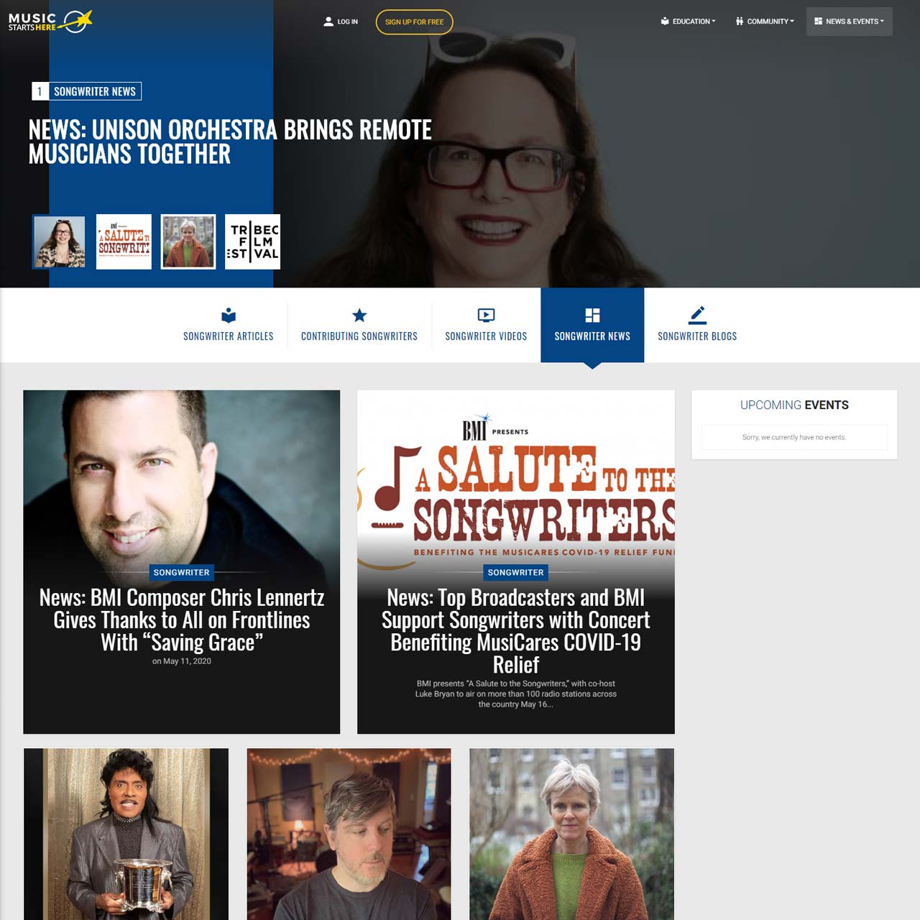Open Unison Orchestra news headline
Screen dimensions: 920x920
[x=230, y=142]
